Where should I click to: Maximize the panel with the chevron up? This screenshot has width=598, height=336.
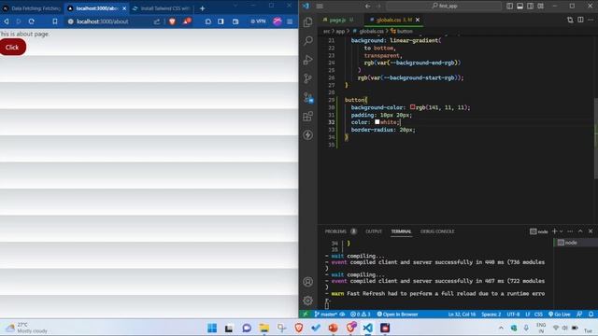580,231
